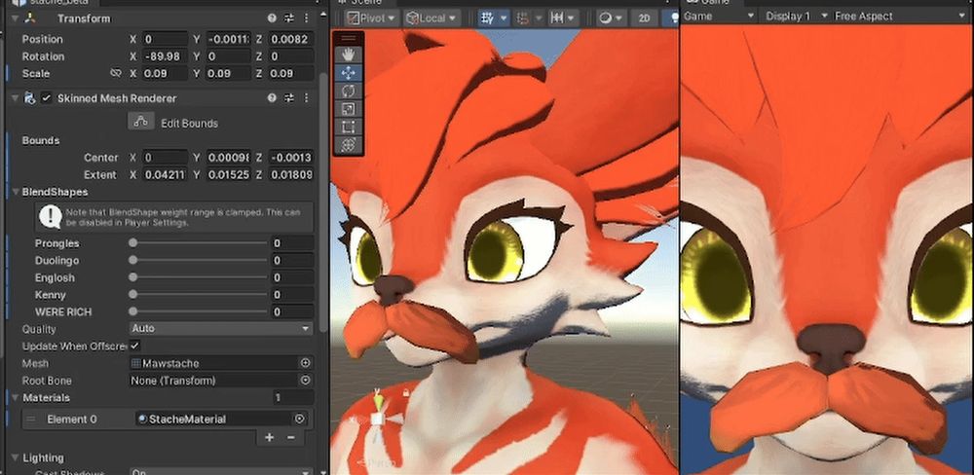This screenshot has width=974, height=475.
Task: Toggle constrained proportions scale link
Action: tap(116, 73)
